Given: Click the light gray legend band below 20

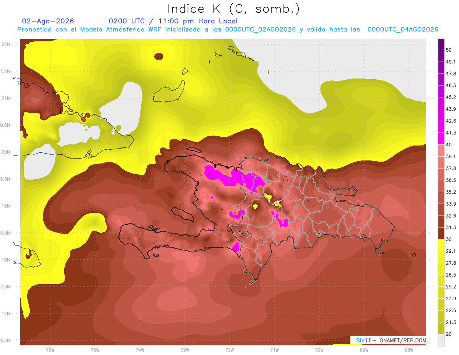Looking at the screenshot, I should (441, 340).
